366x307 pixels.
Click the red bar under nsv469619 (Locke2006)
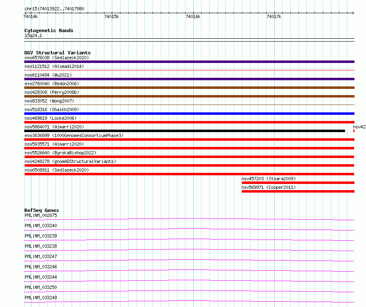point(189,122)
